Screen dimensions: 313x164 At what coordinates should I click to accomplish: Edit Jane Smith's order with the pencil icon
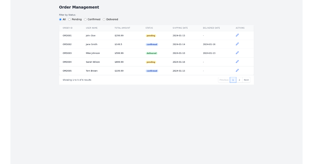coord(237,44)
